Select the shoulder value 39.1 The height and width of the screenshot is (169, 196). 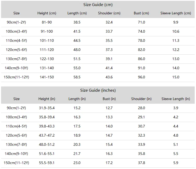109,59
